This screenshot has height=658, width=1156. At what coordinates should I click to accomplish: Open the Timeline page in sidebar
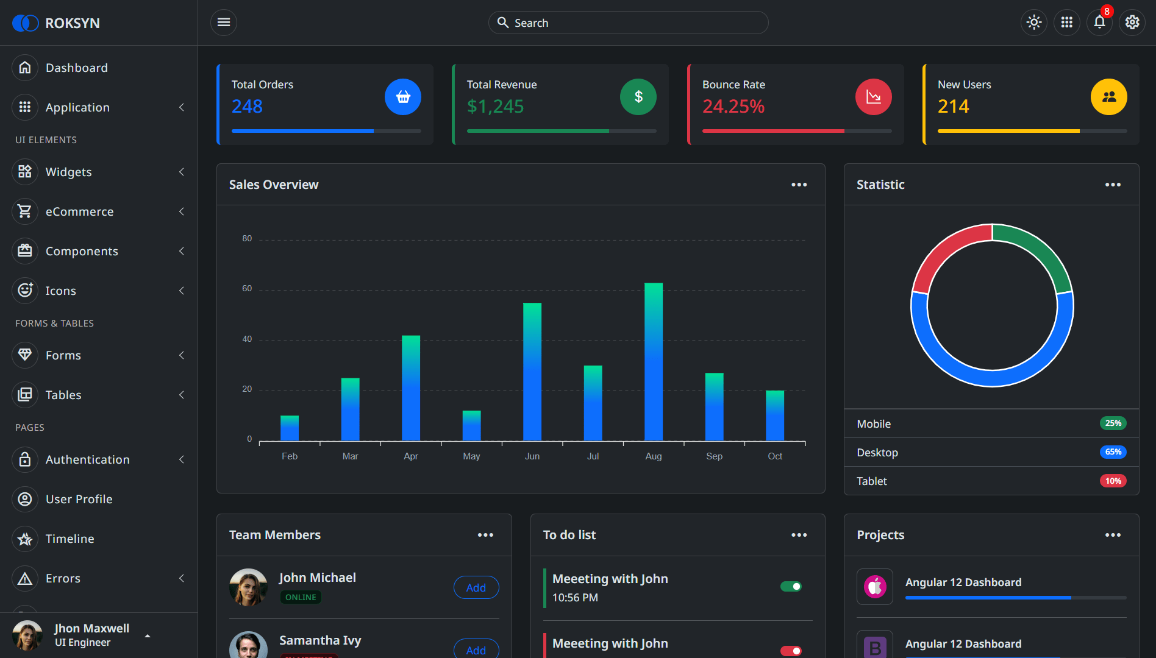click(x=99, y=539)
